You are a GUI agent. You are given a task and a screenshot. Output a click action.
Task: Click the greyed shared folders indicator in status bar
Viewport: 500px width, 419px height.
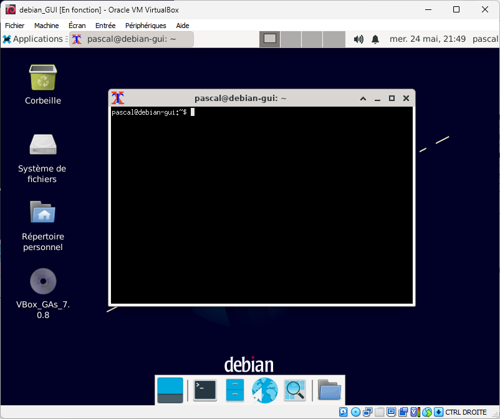[x=379, y=412]
